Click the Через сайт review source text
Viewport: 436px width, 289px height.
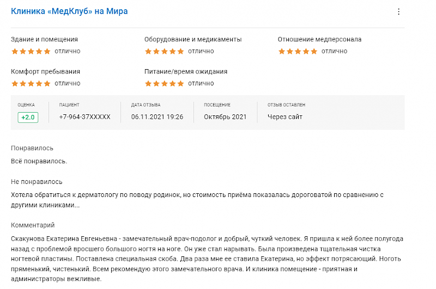pos(285,117)
